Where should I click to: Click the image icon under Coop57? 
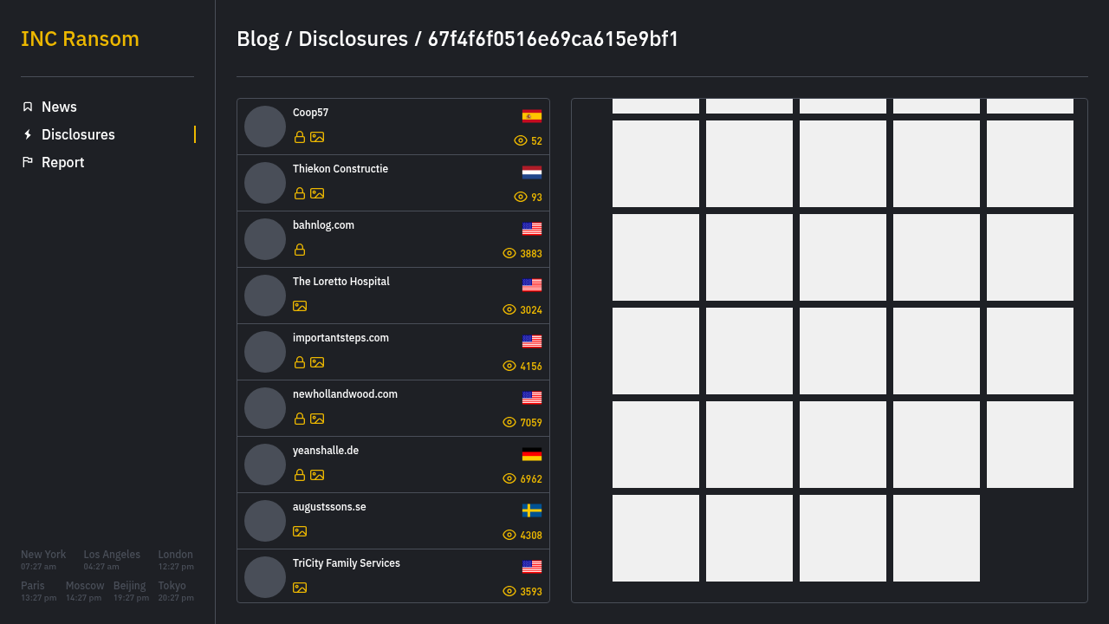[317, 137]
